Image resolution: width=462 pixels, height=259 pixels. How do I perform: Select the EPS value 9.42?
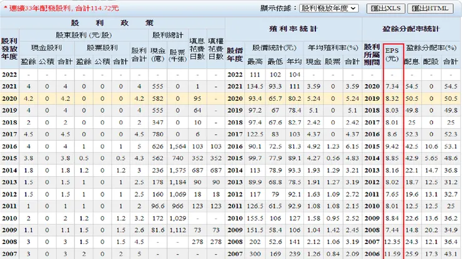click(392, 146)
